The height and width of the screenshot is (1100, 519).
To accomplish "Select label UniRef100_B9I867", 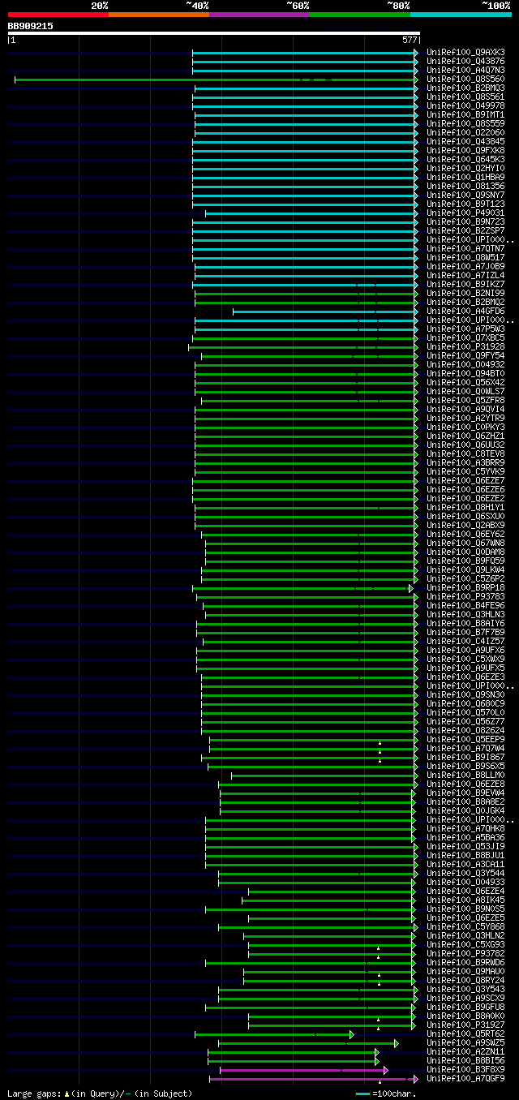I will tap(465, 758).
